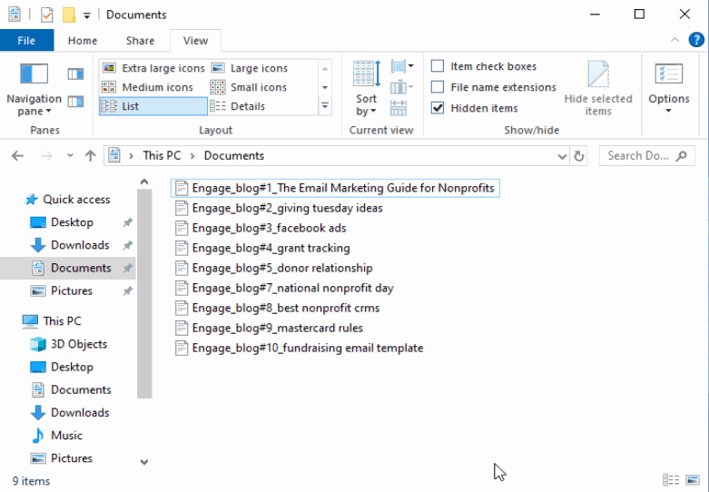Expand the layout gallery more arrow

click(325, 106)
